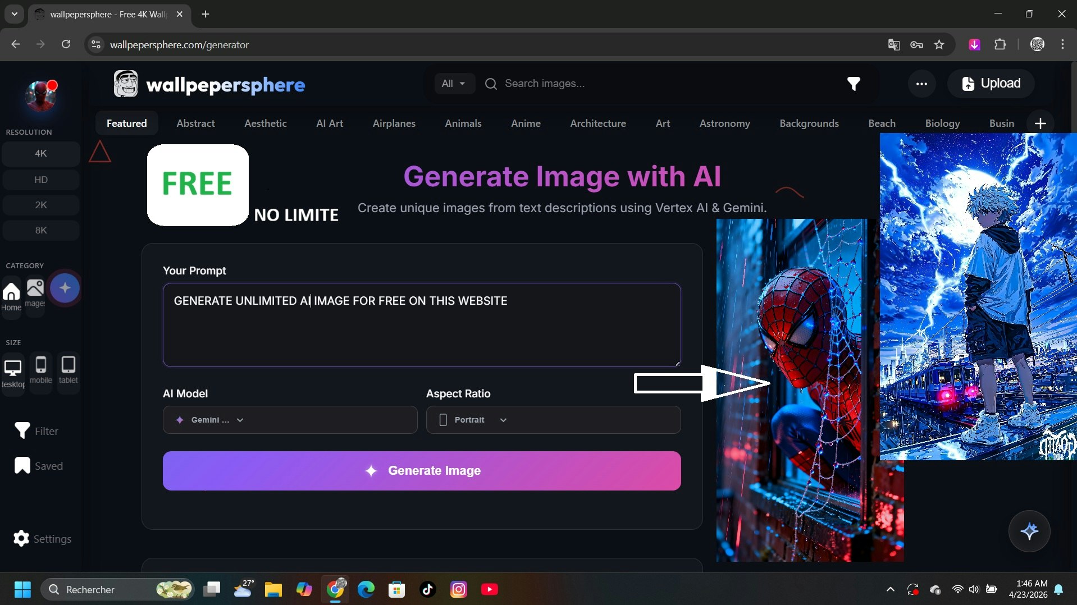Image resolution: width=1077 pixels, height=605 pixels.
Task: Select HD resolution filter
Action: point(41,180)
